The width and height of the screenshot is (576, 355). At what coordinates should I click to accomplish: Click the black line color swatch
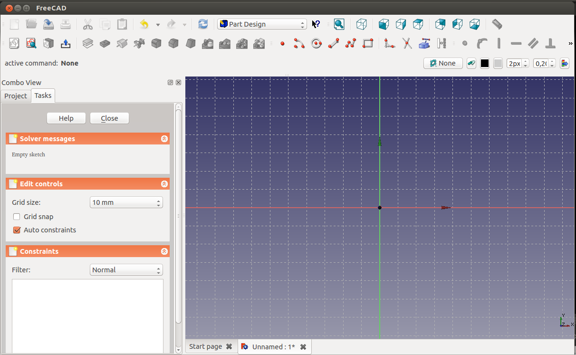tap(485, 63)
